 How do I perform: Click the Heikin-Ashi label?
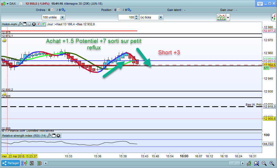10,24
